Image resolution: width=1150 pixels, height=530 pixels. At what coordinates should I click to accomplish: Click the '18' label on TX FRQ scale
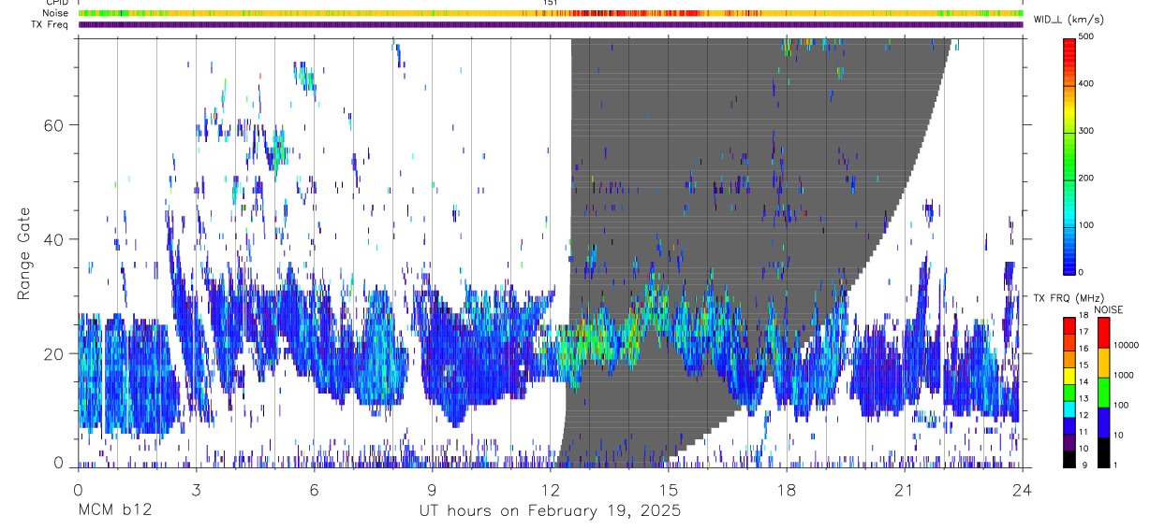[1084, 316]
